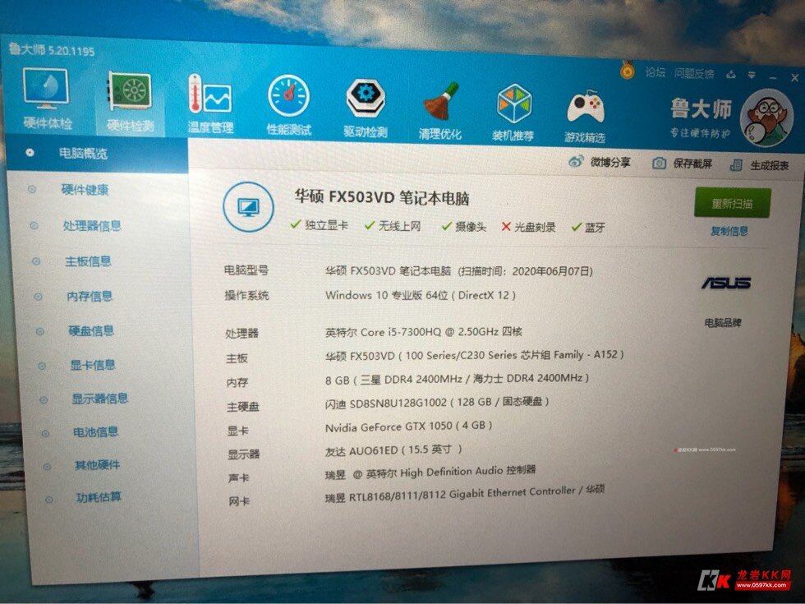Open 装机推荐 cube icon
This screenshot has height=604, width=805.
point(513,113)
